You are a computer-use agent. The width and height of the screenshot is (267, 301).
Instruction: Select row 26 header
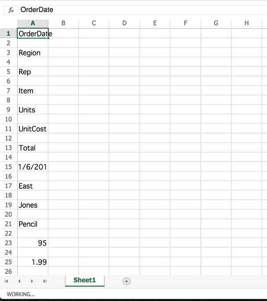(8, 271)
